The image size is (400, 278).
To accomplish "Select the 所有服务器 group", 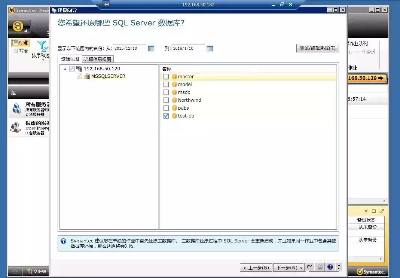I will 29,109.
